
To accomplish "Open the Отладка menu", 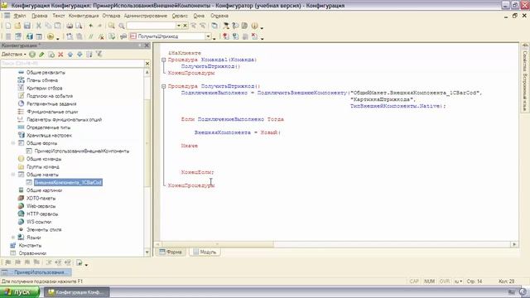I will (x=111, y=16).
